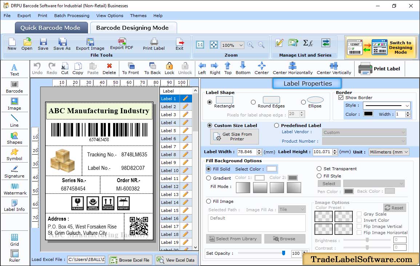420x266 pixels.
Task: Click View Excel Data button
Action: (x=176, y=260)
